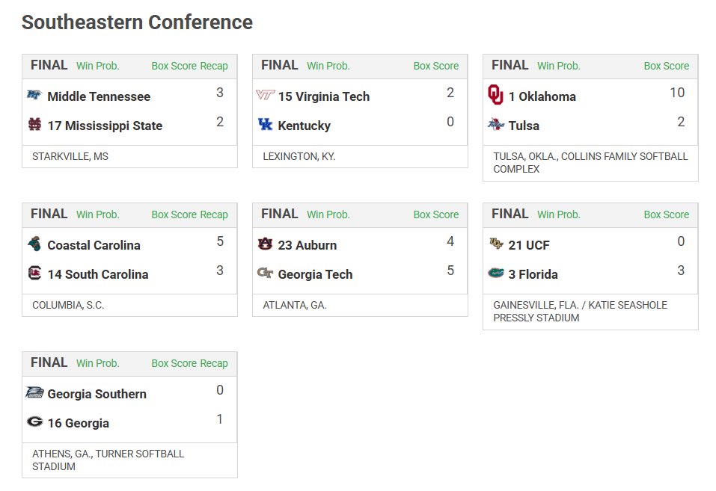Screen dimensions: 716x491
Task: Select the 14 South Carolina team name
Action: point(98,274)
